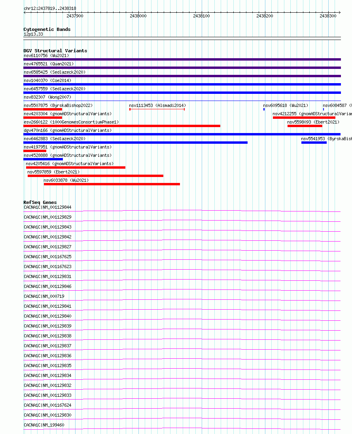Click nsv5507875 (ByrskaBishop2022) label
Viewport: 352px width, 434px height.
[58, 105]
